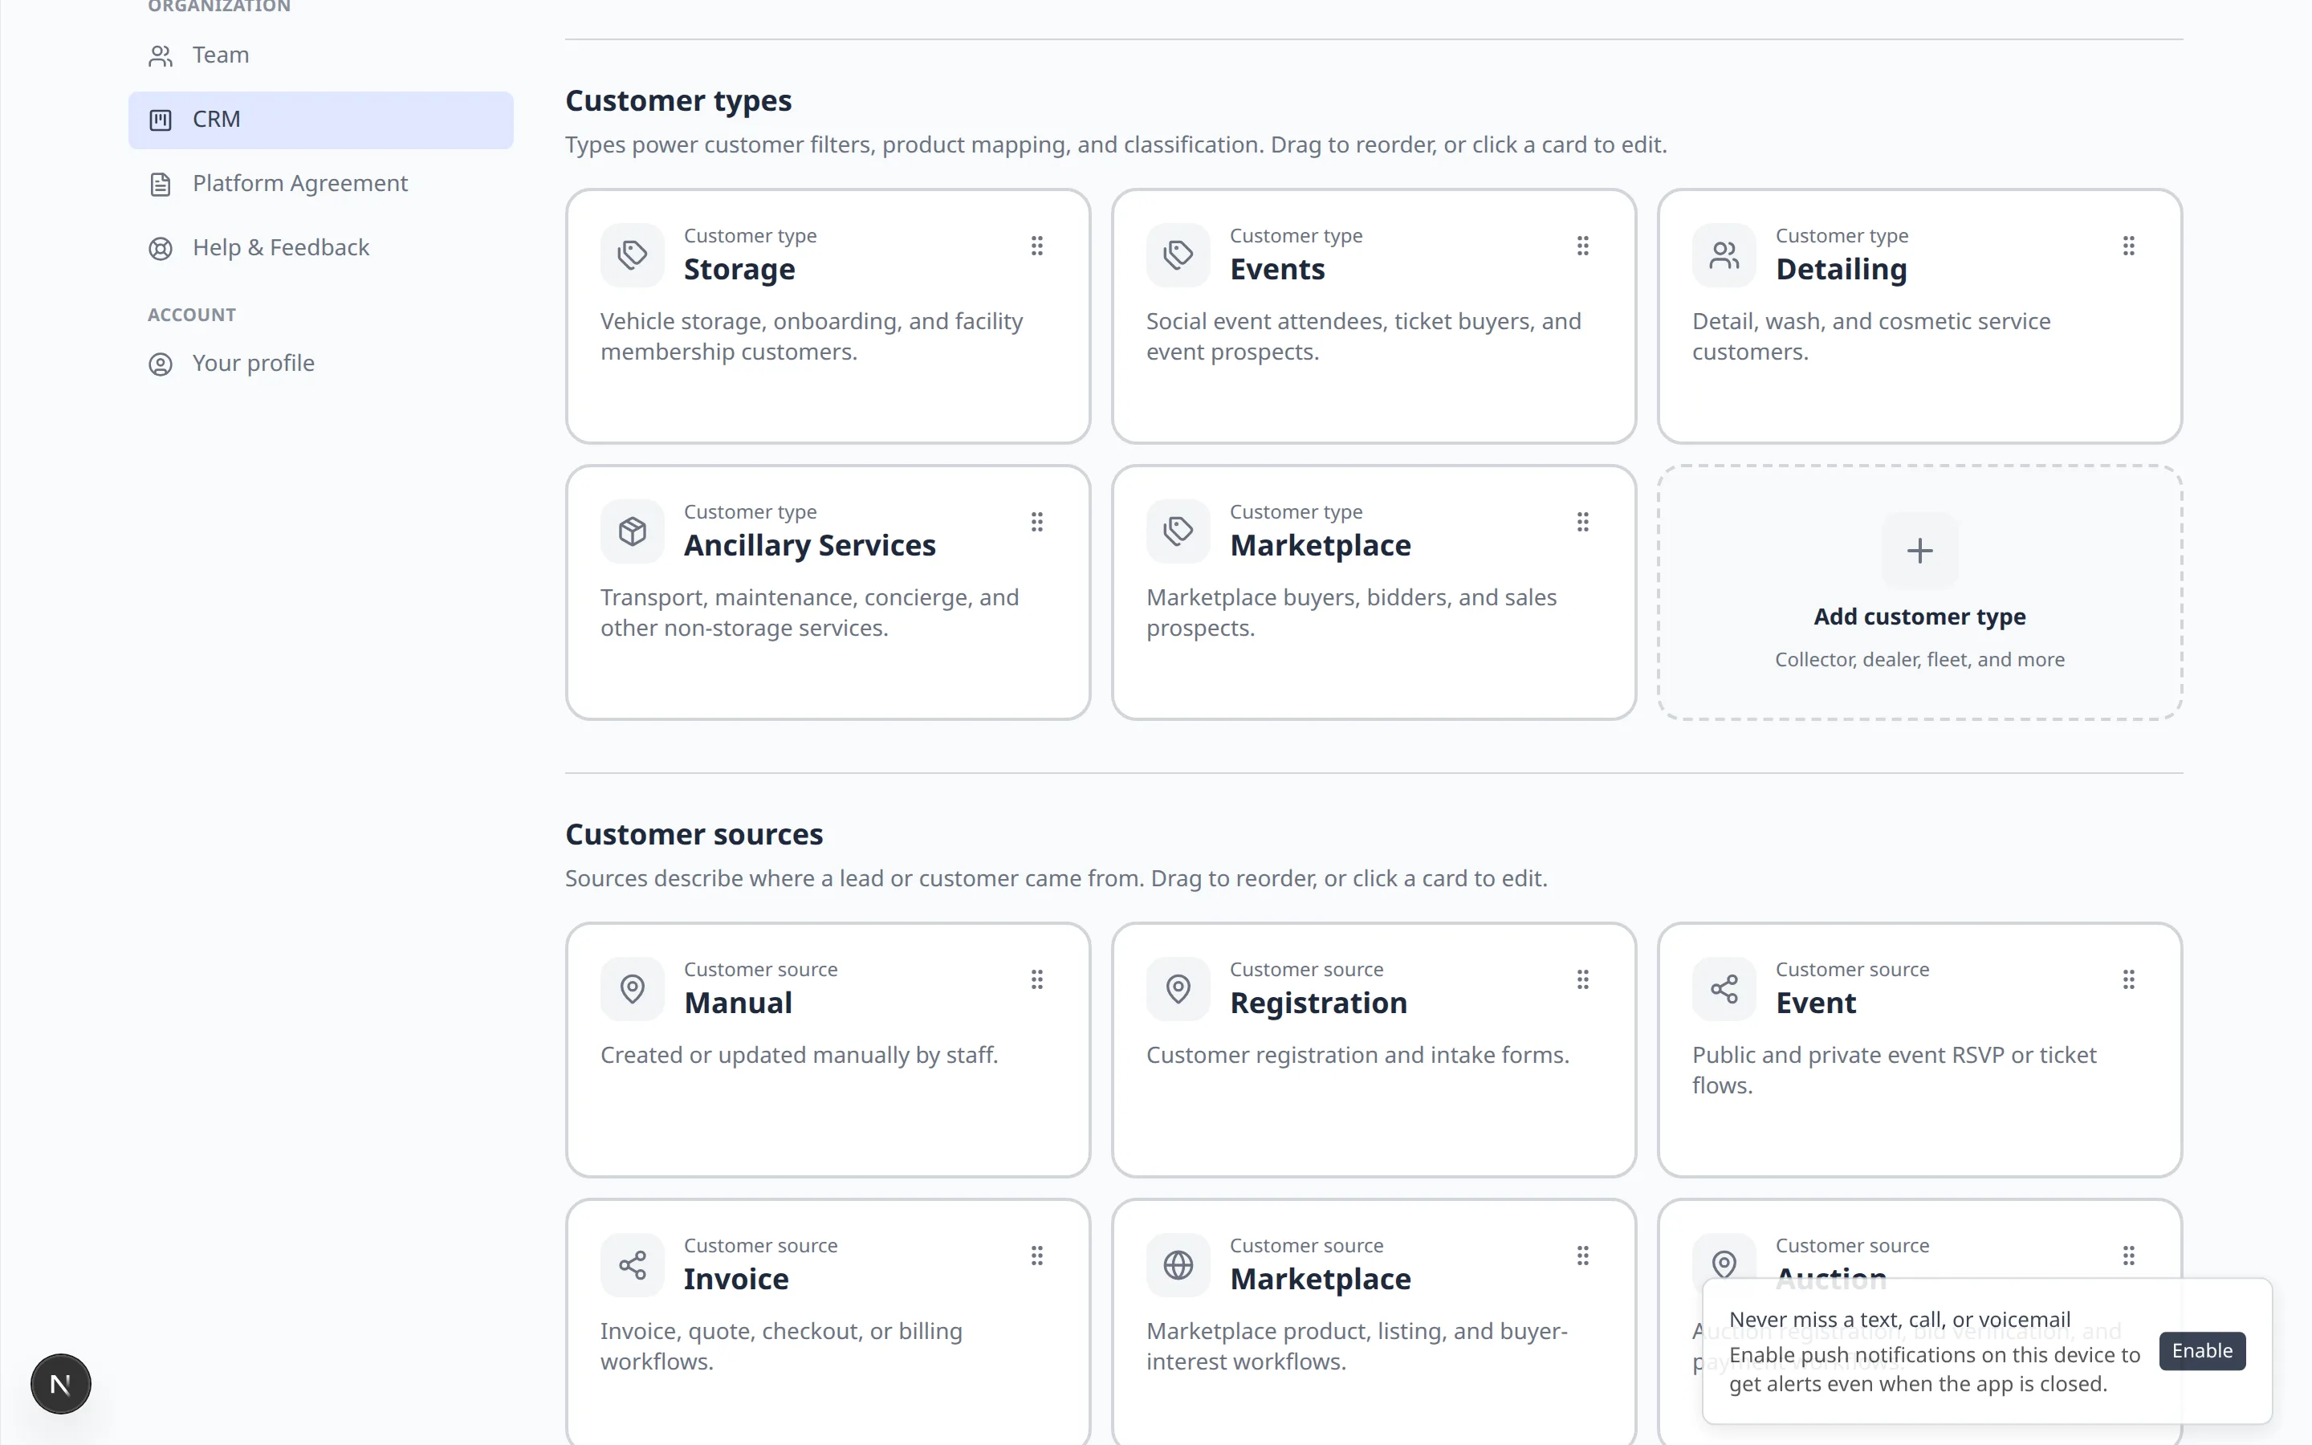Click the Manual source drag handle
The width and height of the screenshot is (2312, 1445).
(x=1036, y=979)
